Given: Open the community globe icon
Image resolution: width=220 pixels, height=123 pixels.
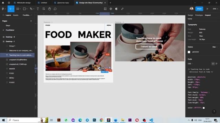Looking at the screenshot, I should pos(9,3).
